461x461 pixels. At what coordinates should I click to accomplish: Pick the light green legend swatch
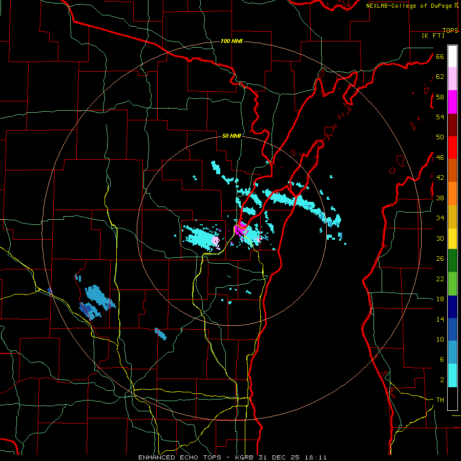452,284
